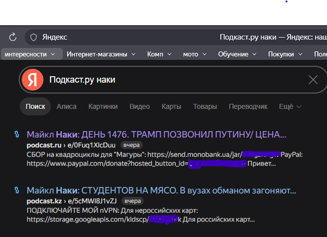Click the red Yandex logo
Viewport: 327px width, 237px height.
[32, 80]
